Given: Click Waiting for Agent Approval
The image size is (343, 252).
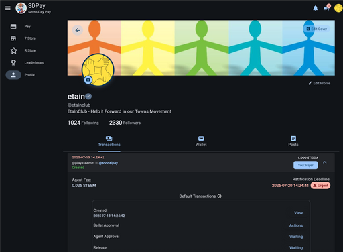Looking at the screenshot, I should 296,237.
